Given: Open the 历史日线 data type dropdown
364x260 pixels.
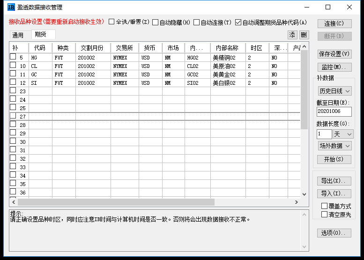Looking at the screenshot, I should coord(334,91).
